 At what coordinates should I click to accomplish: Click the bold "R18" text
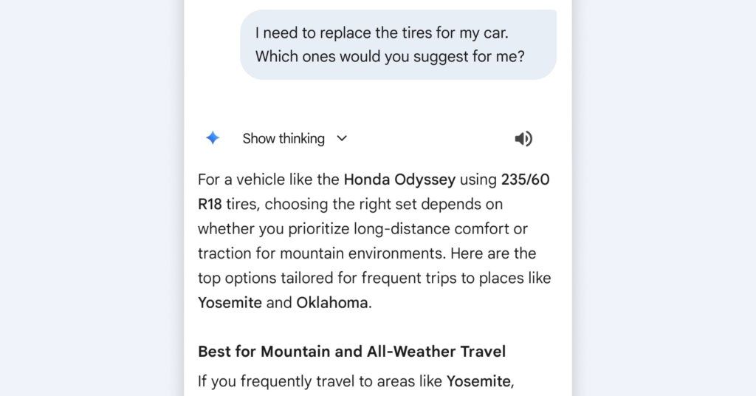210,204
